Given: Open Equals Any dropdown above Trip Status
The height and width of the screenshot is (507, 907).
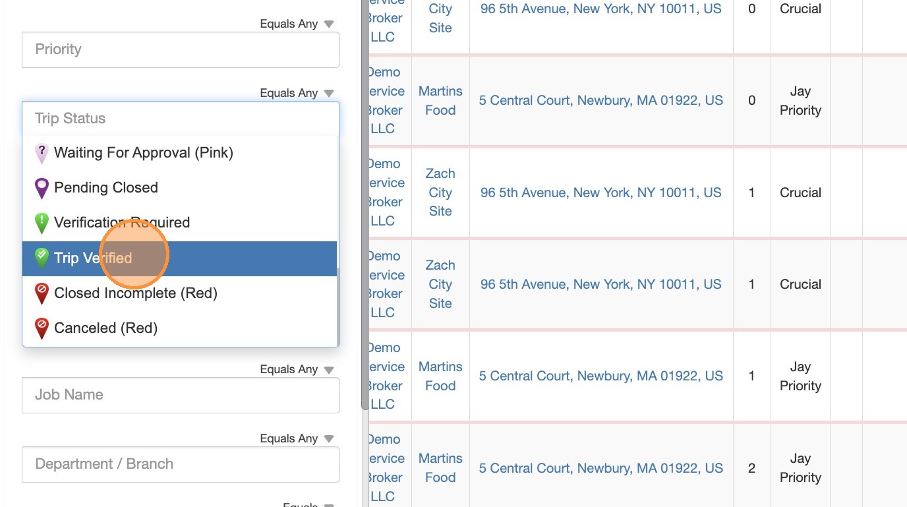Looking at the screenshot, I should [297, 94].
